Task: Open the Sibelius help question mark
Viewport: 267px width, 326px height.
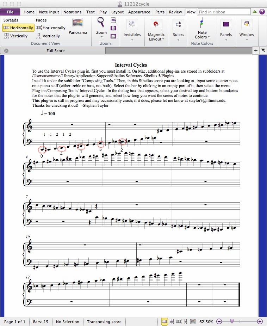Action: (262, 12)
